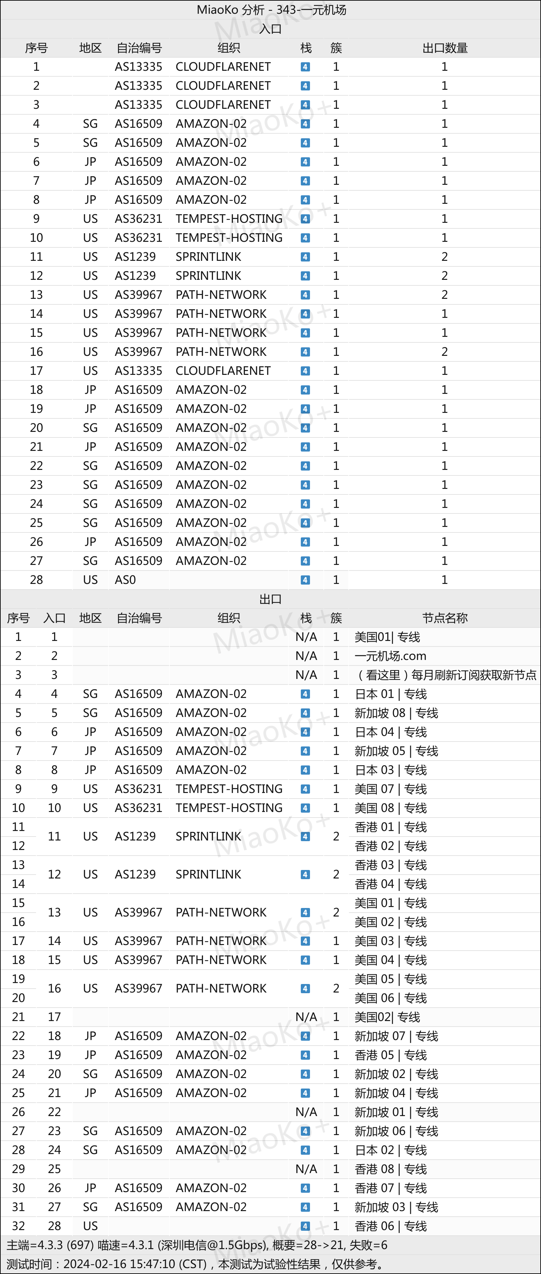541x1274 pixels.
Task: Click node name 新加坡 01 | 专线
Action: 396,1112
